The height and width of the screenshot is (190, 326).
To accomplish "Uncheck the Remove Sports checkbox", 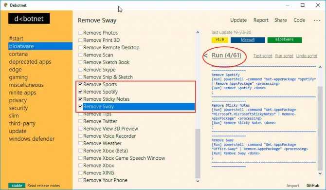I will (x=80, y=84).
